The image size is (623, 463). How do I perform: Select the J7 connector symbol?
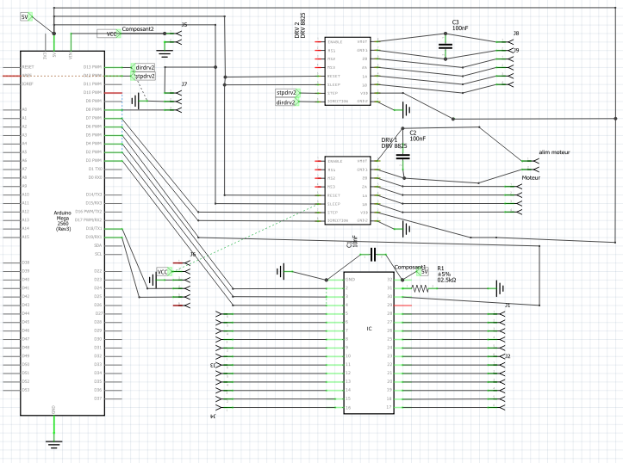tap(178, 102)
